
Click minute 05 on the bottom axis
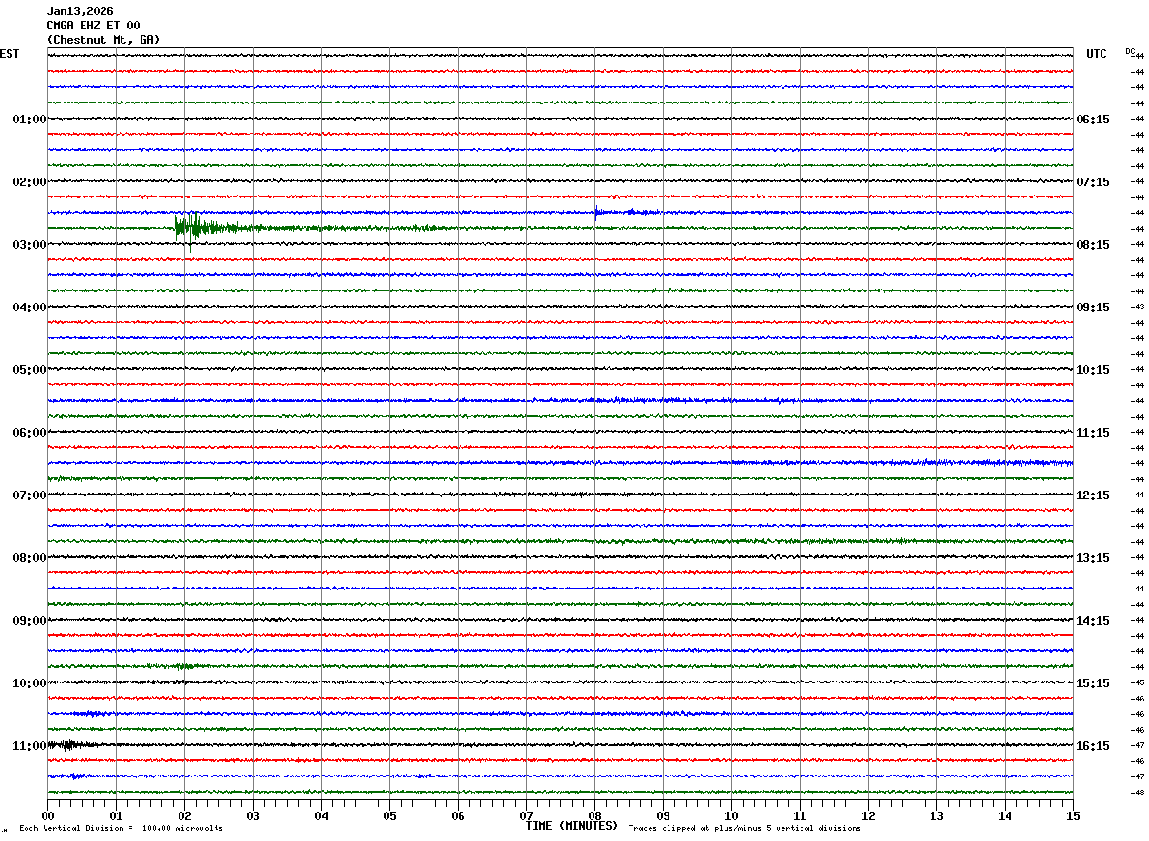pyautogui.click(x=389, y=815)
